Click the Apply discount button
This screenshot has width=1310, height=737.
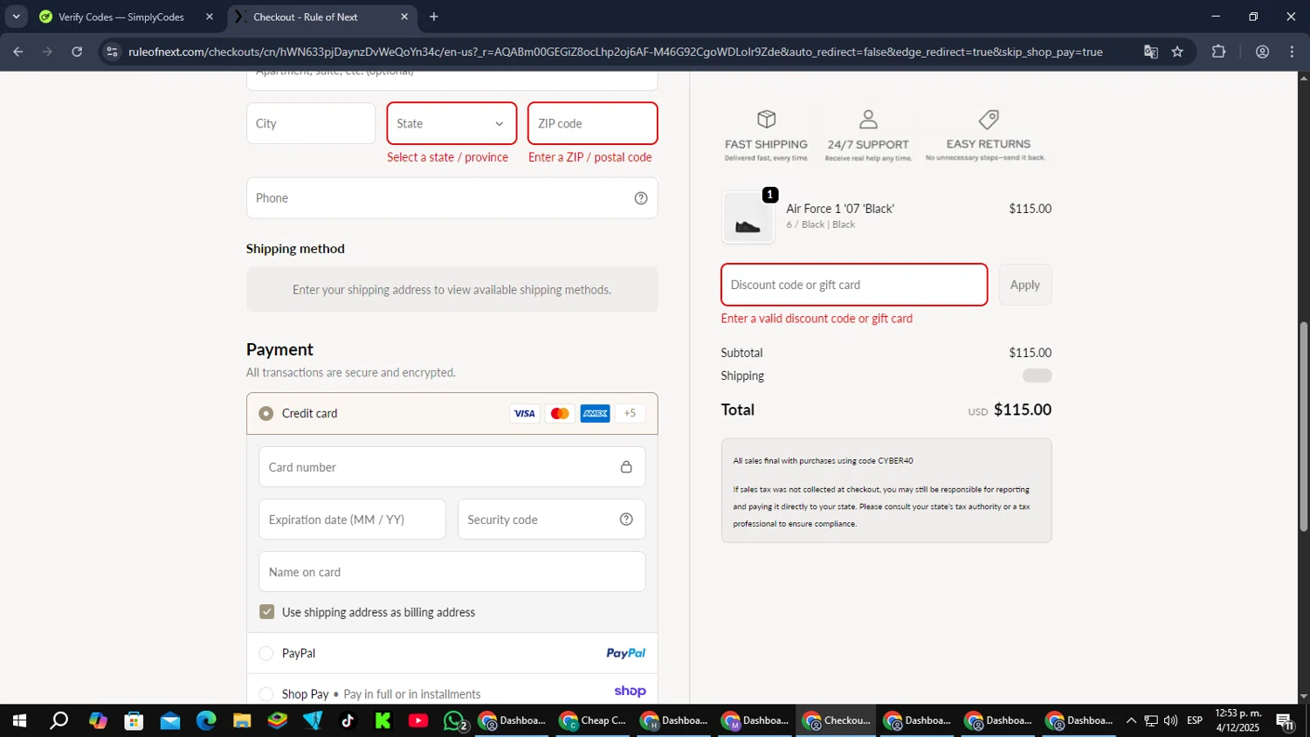tap(1025, 285)
